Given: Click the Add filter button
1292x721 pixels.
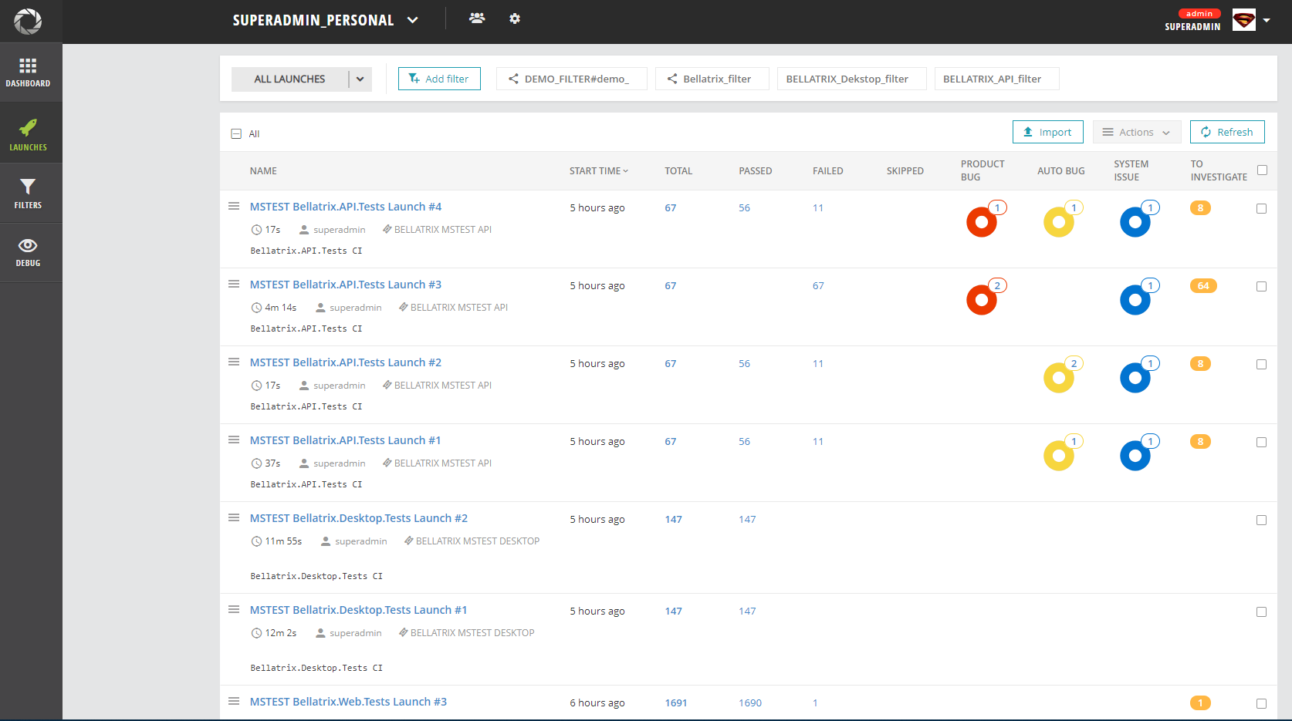Looking at the screenshot, I should [439, 79].
